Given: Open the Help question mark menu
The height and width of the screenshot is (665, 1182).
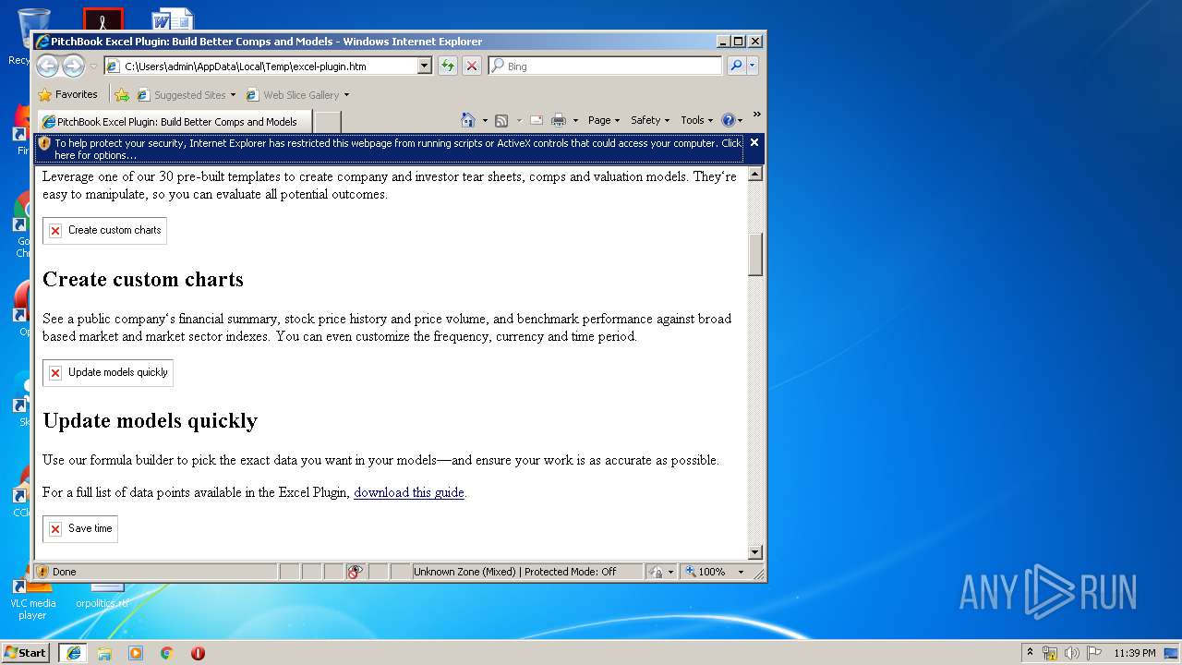Looking at the screenshot, I should (731, 120).
